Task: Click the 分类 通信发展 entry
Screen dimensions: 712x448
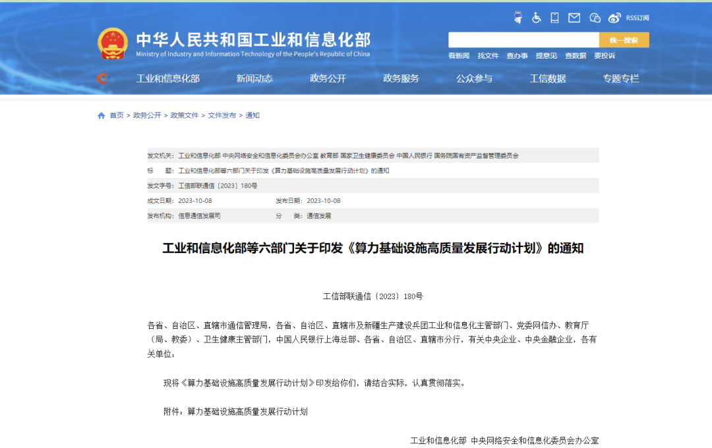Action: tap(303, 215)
